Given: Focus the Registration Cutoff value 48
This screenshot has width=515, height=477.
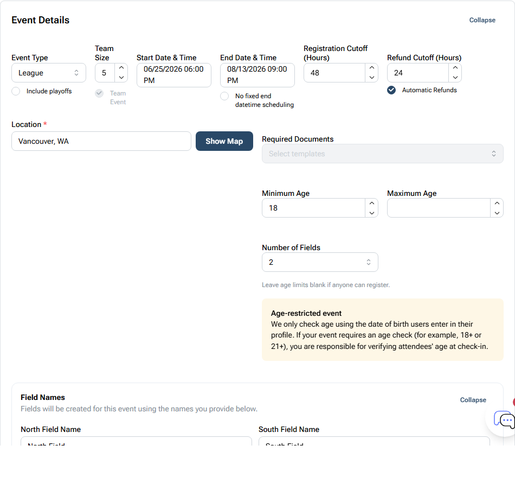Looking at the screenshot, I should [334, 73].
